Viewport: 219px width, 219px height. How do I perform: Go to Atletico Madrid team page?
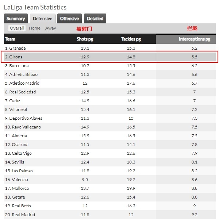pyautogui.click(x=24, y=83)
